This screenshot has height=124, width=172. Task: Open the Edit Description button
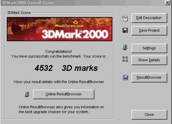(149, 18)
